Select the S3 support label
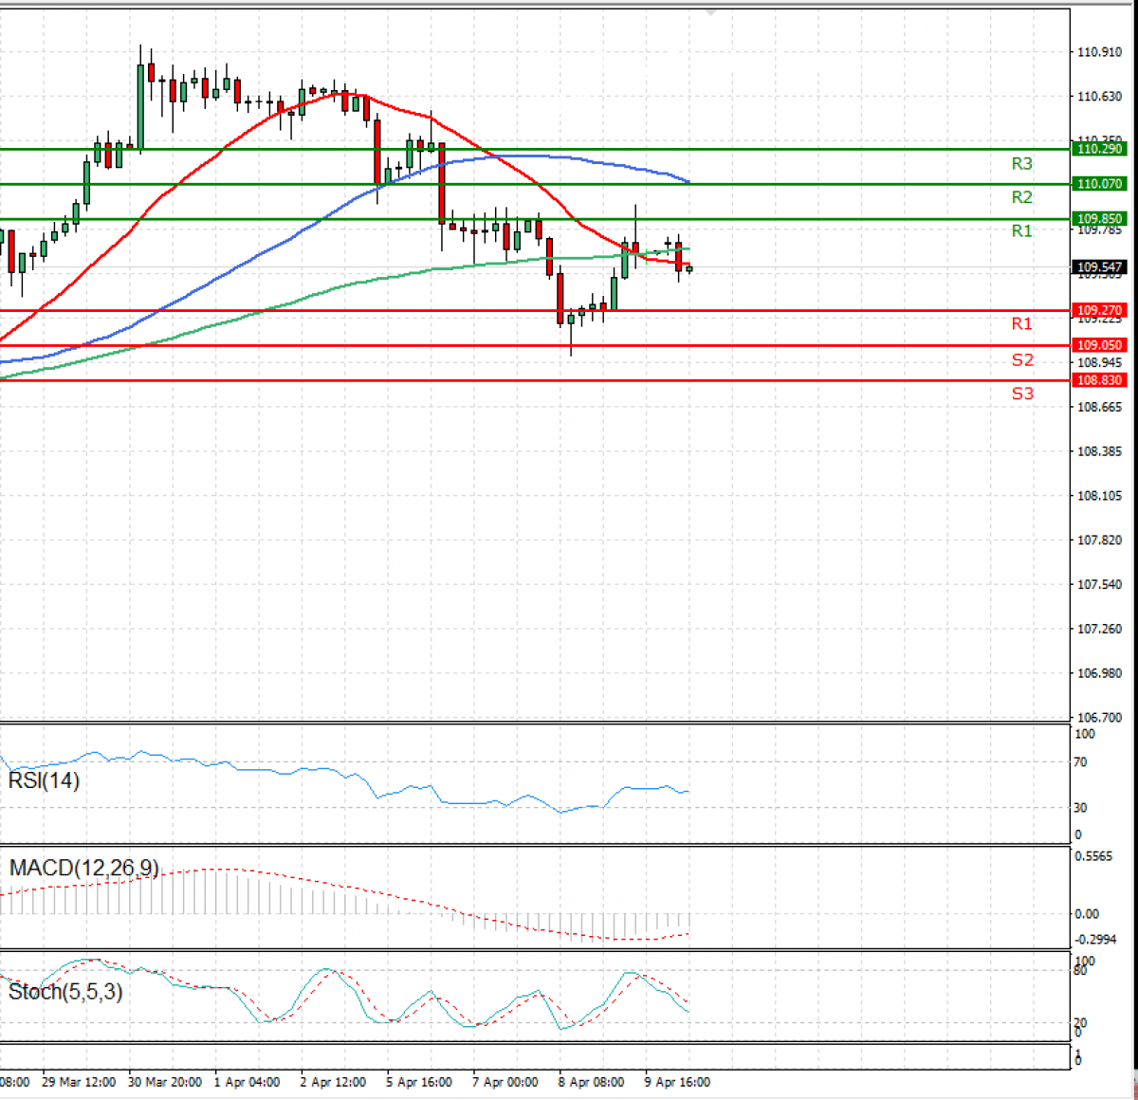 pyautogui.click(x=1021, y=394)
